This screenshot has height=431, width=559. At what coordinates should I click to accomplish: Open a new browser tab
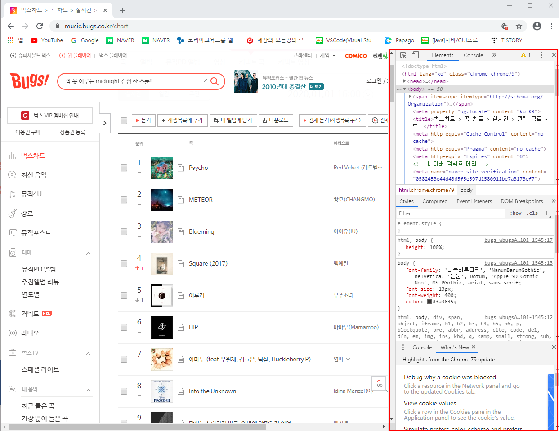pyautogui.click(x=122, y=10)
